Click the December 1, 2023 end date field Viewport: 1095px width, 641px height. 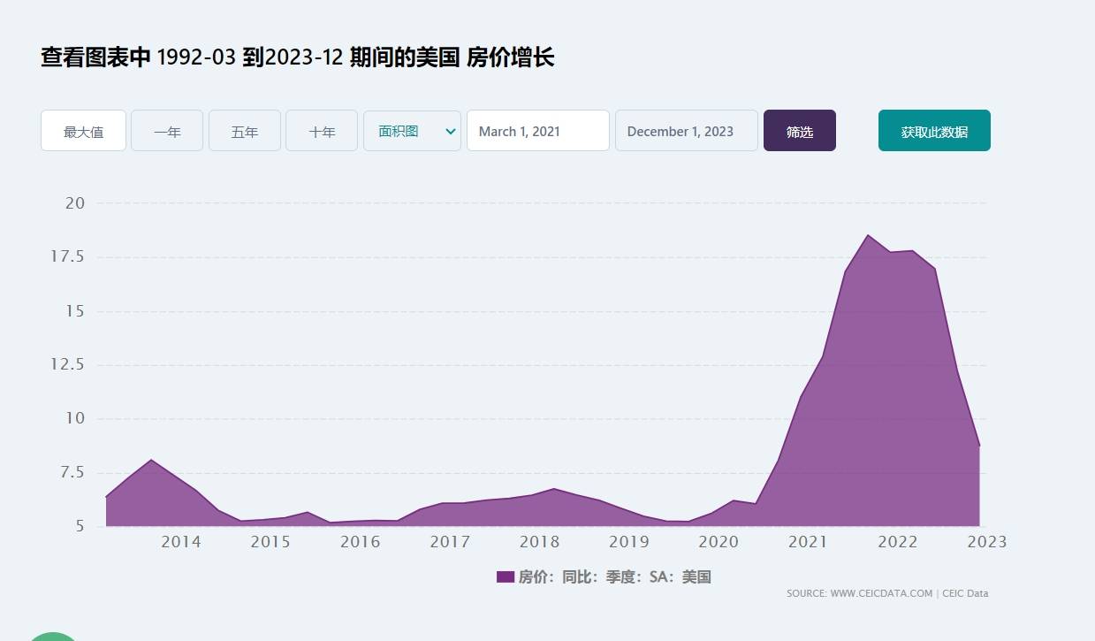(686, 131)
